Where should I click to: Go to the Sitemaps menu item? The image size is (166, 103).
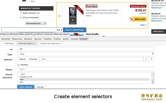9,44
